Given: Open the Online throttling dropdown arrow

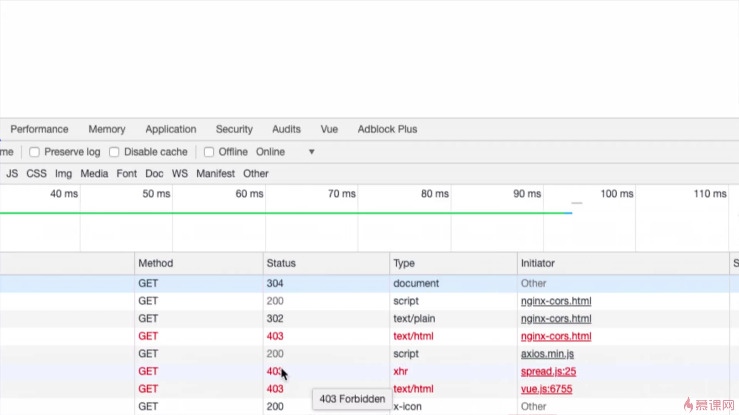Looking at the screenshot, I should click(311, 152).
